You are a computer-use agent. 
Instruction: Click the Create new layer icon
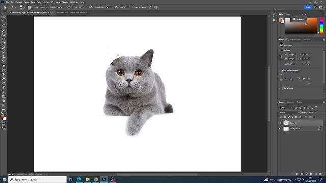(316, 174)
